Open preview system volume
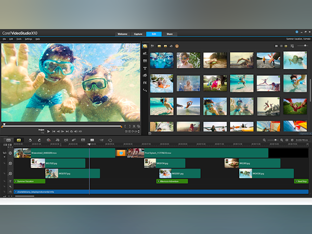The height and width of the screenshot is (234, 312). [x=76, y=132]
